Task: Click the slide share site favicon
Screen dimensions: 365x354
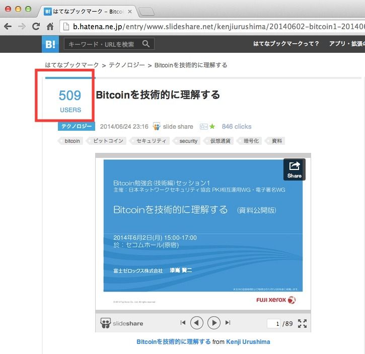Action: (157, 126)
